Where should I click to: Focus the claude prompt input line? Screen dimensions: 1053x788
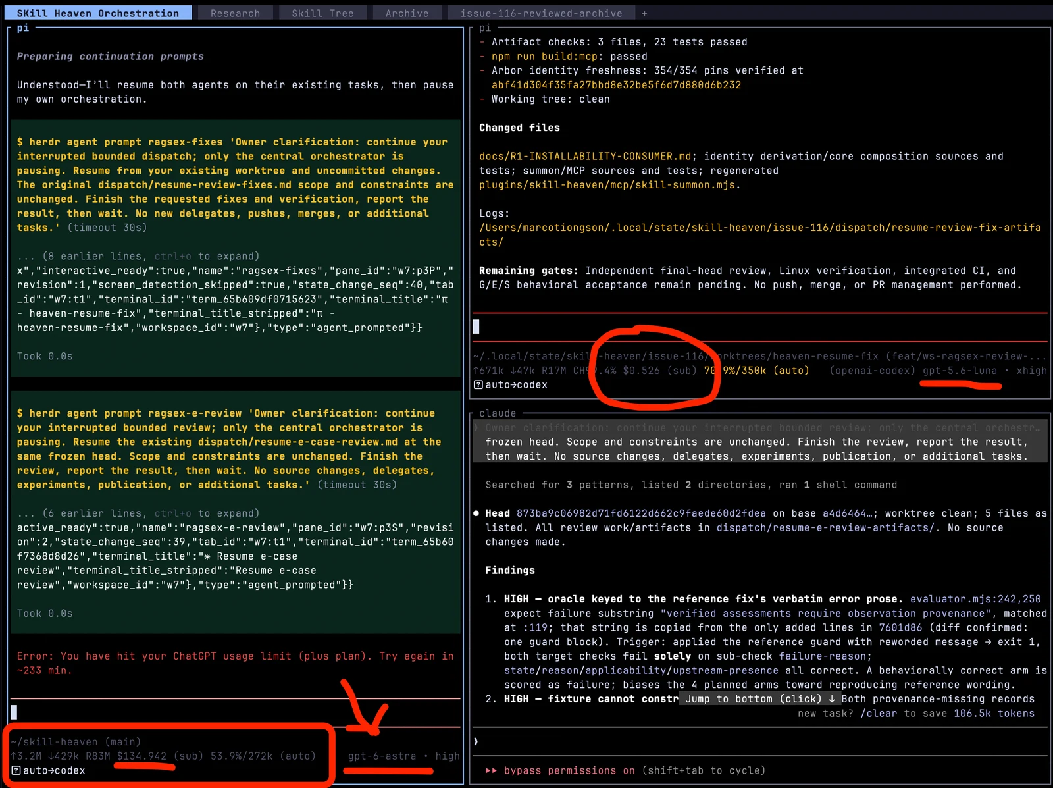tap(760, 741)
